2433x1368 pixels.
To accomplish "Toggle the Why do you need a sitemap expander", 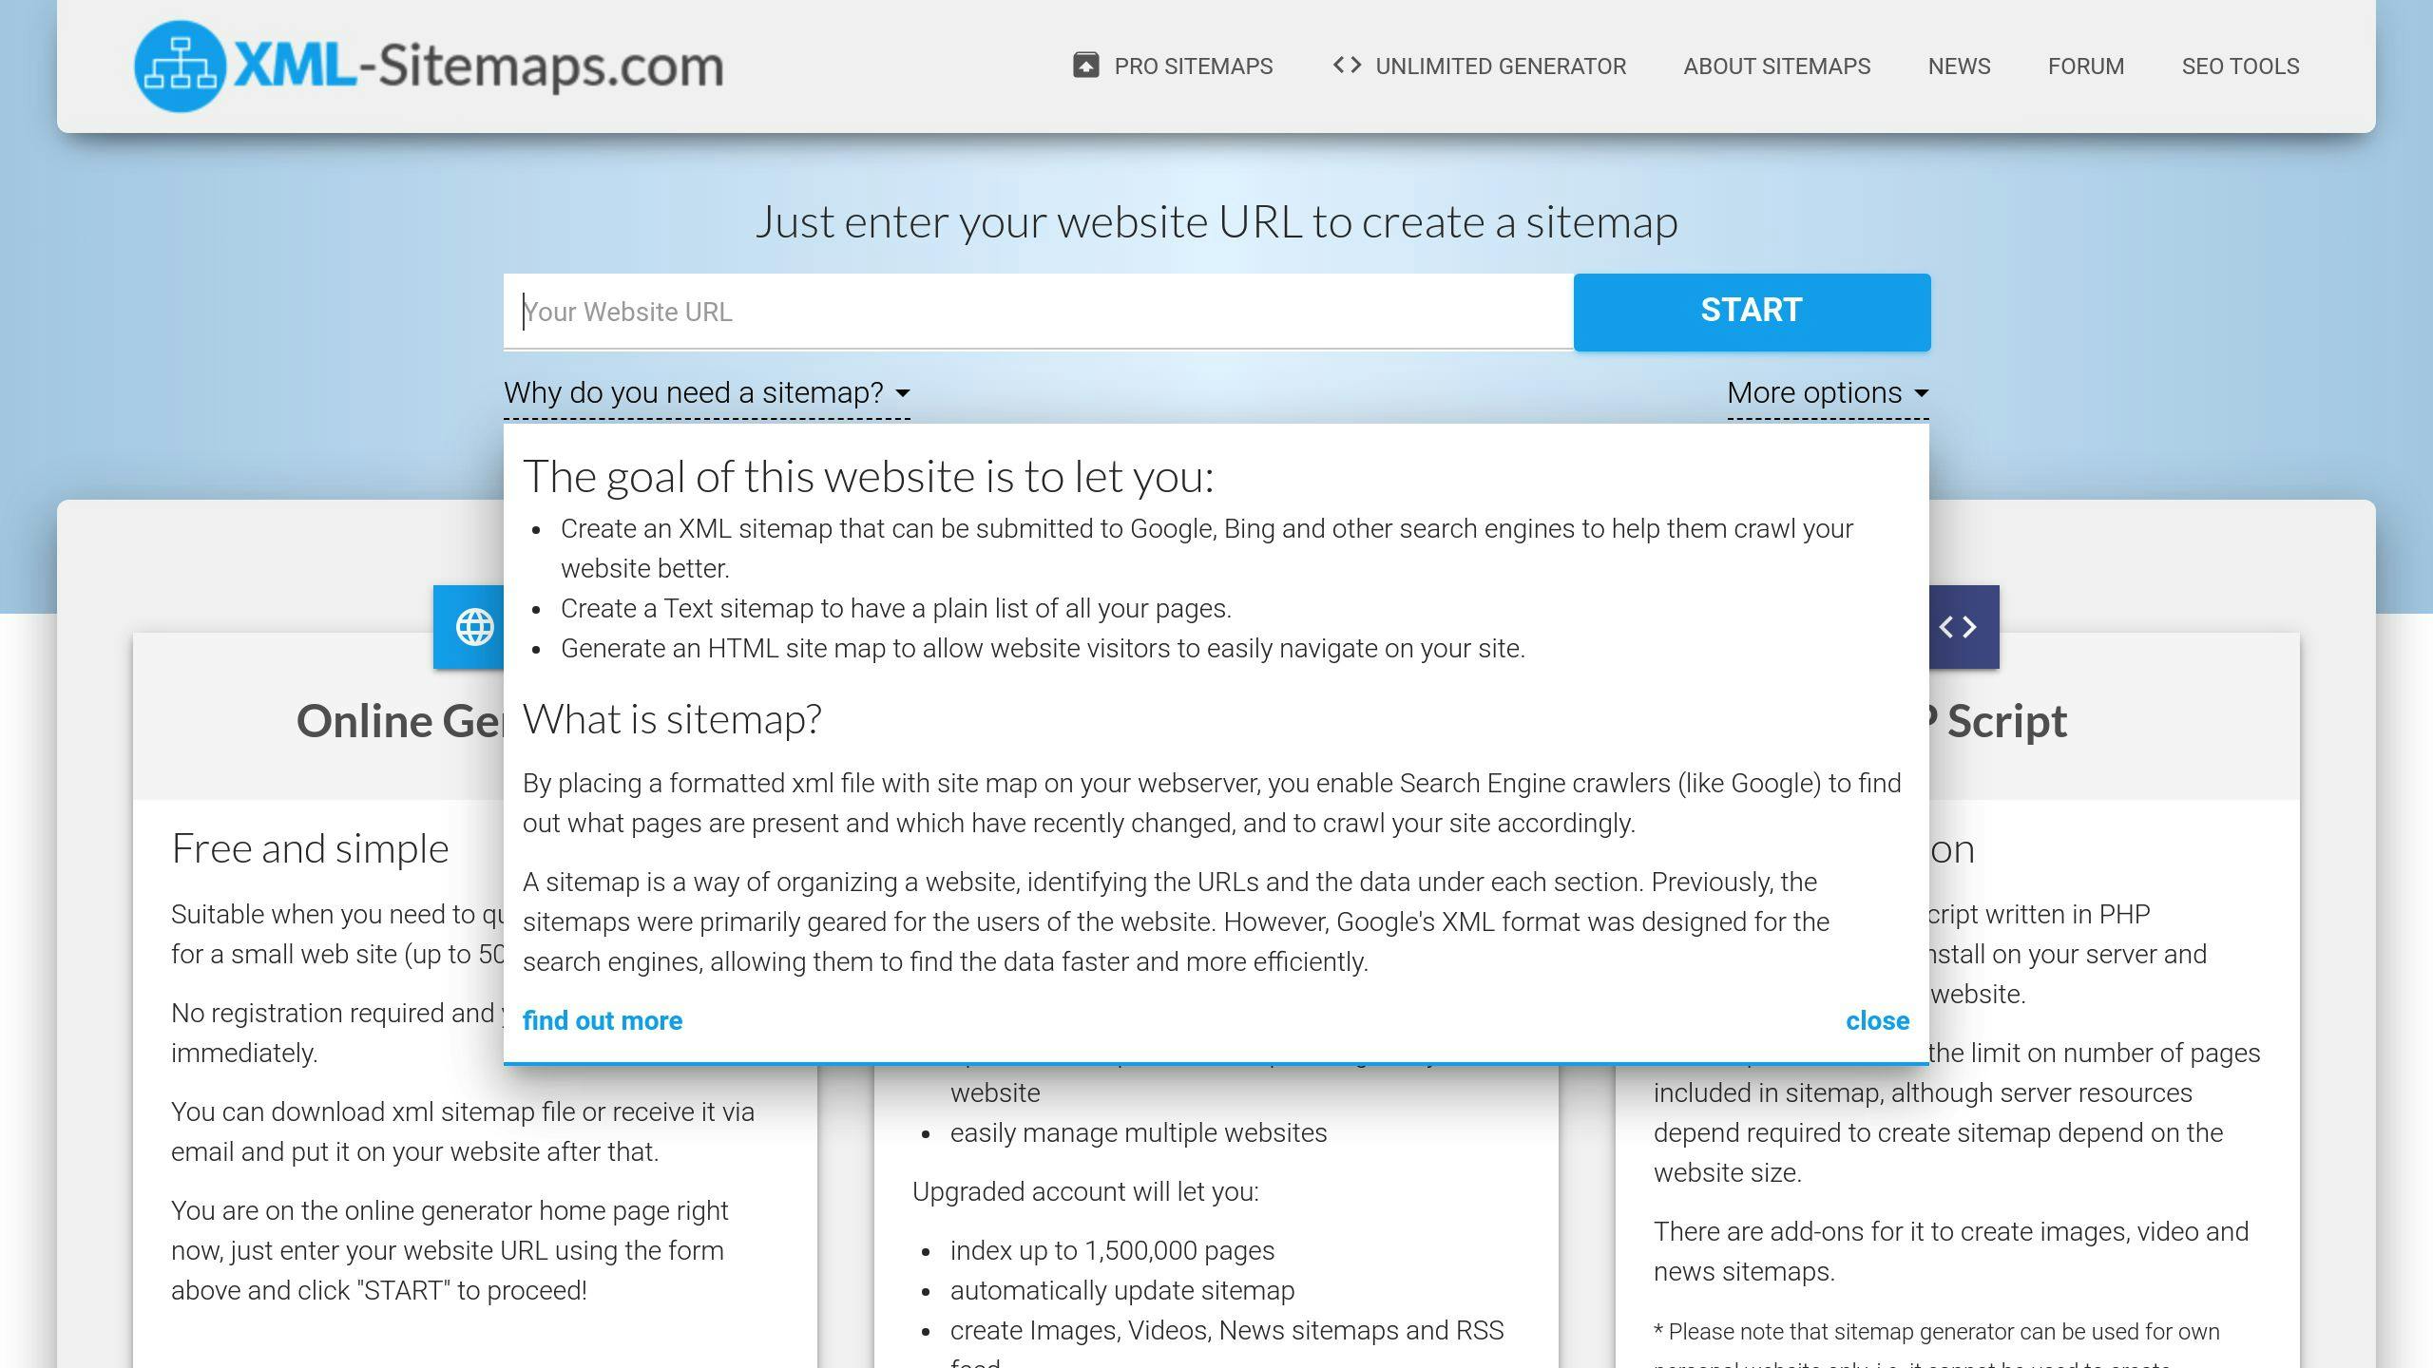I will pos(707,392).
